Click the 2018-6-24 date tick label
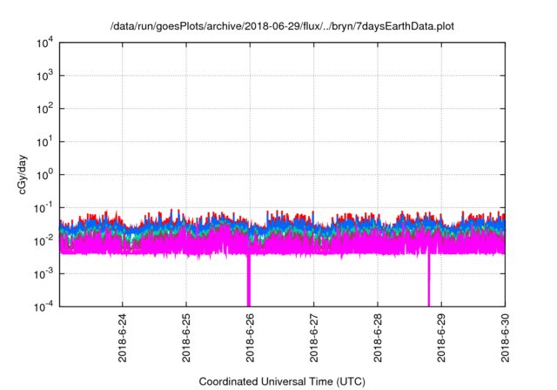 [x=122, y=338]
